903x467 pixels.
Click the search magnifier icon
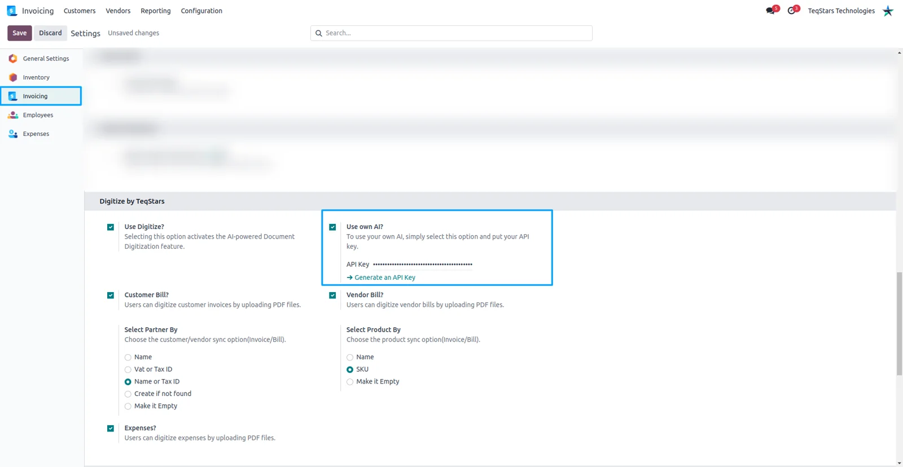pos(319,33)
